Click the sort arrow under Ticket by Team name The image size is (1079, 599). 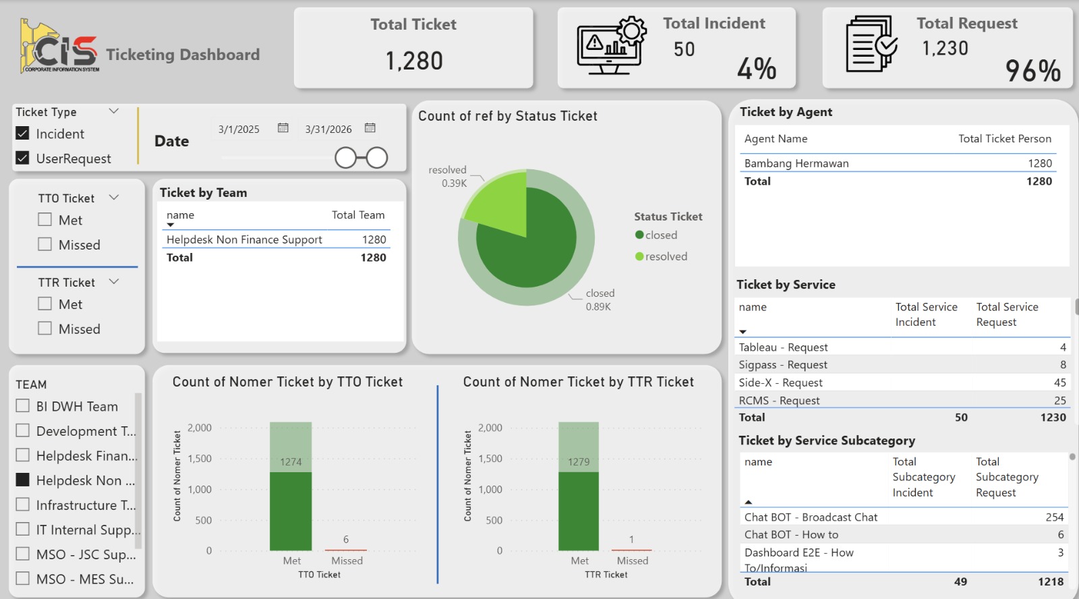pos(171,225)
